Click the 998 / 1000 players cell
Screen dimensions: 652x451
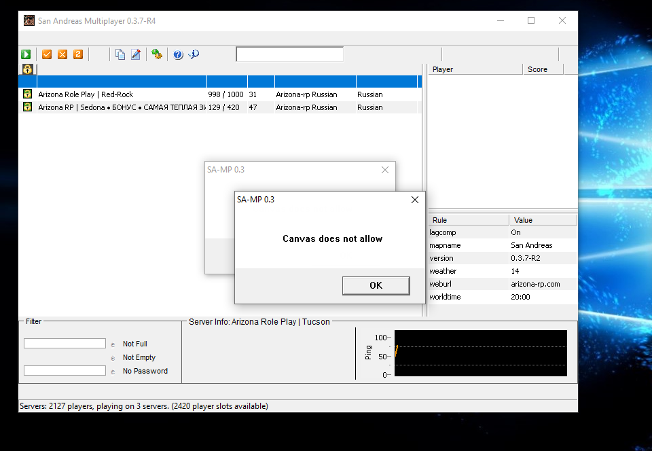click(225, 94)
